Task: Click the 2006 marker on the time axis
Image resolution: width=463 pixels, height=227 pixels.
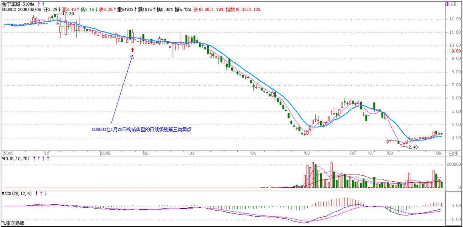Action: 105,153
